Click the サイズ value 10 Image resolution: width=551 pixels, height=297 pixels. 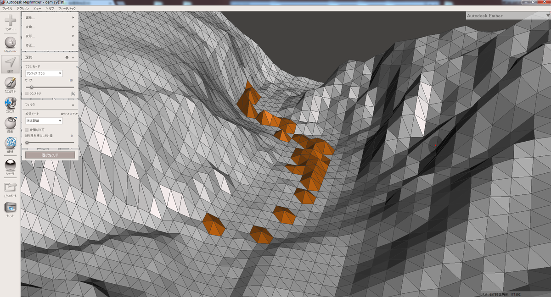click(71, 80)
